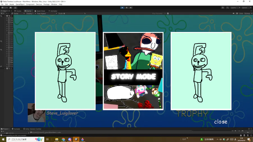This screenshot has height=142, width=253.
Task: Open the Unity app on the taskbar
Action: click(76, 139)
